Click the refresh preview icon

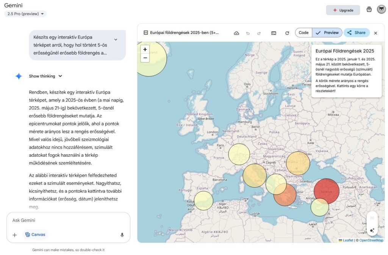(x=287, y=33)
